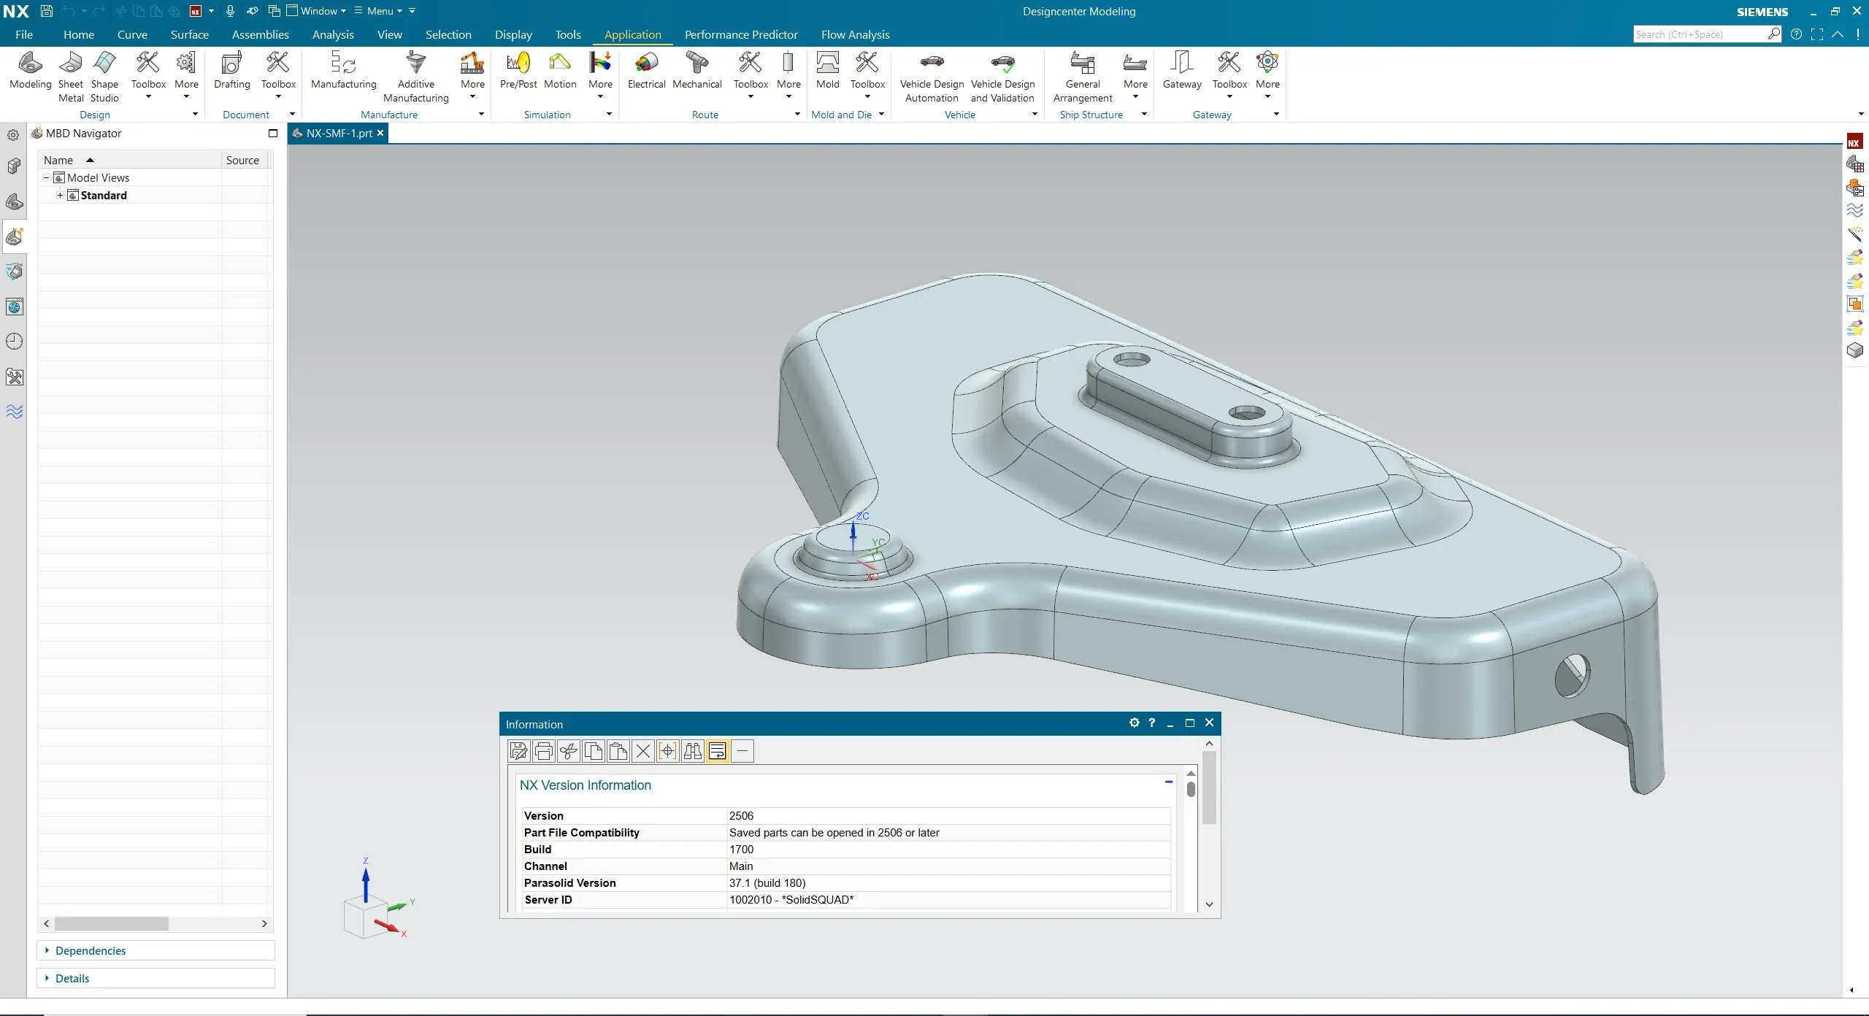Click the binoculars Find icon in Information window

pos(692,751)
